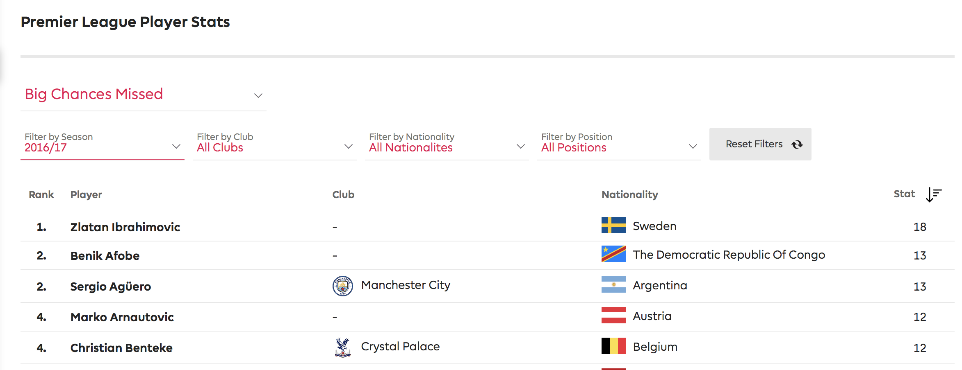Open the Big Chances Missed stat dropdown
The width and height of the screenshot is (962, 370).
pyautogui.click(x=144, y=95)
